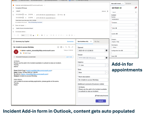
Task: Open the calendar picker for the Opened field
Action: point(106,50)
